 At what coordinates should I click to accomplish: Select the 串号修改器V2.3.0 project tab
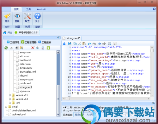[27, 32]
